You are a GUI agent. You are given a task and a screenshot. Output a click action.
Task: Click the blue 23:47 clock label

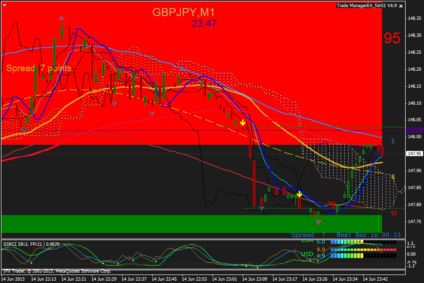tap(204, 24)
